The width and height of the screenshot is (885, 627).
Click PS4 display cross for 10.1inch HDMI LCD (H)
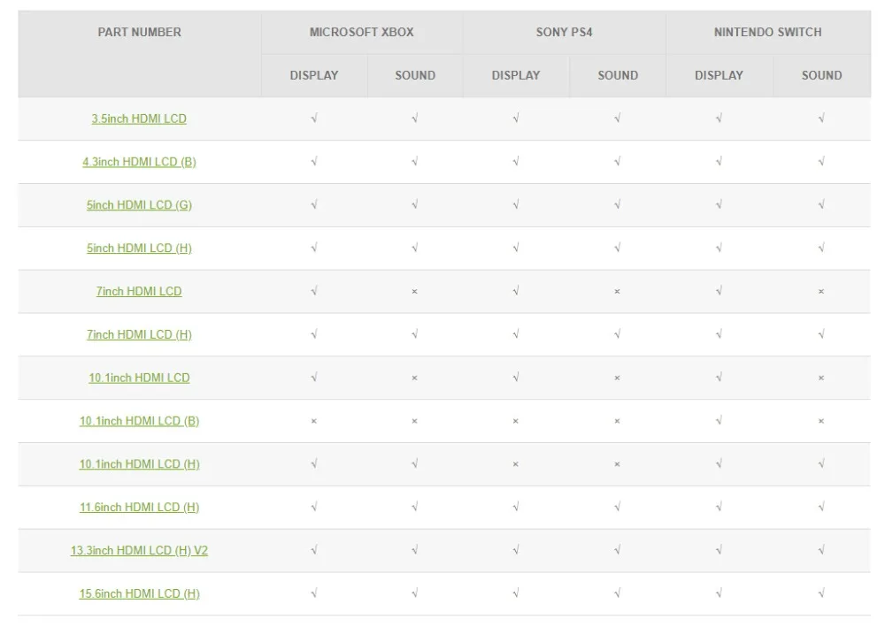click(x=516, y=464)
